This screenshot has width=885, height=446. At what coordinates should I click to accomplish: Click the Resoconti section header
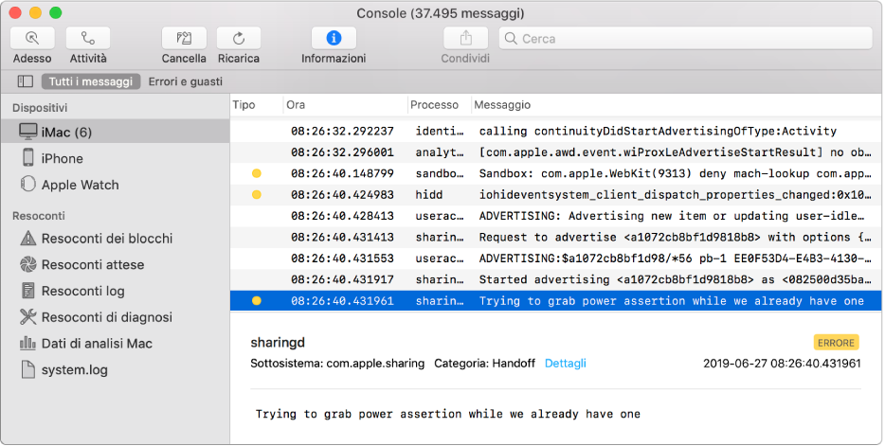coord(39,215)
